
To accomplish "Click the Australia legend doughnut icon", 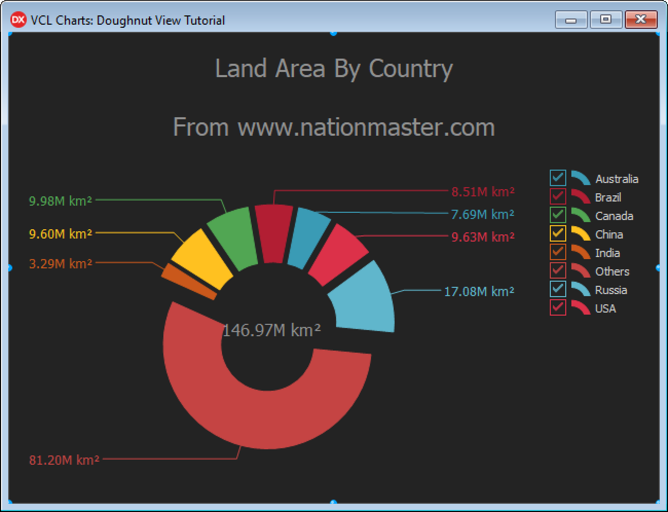I will [x=581, y=178].
